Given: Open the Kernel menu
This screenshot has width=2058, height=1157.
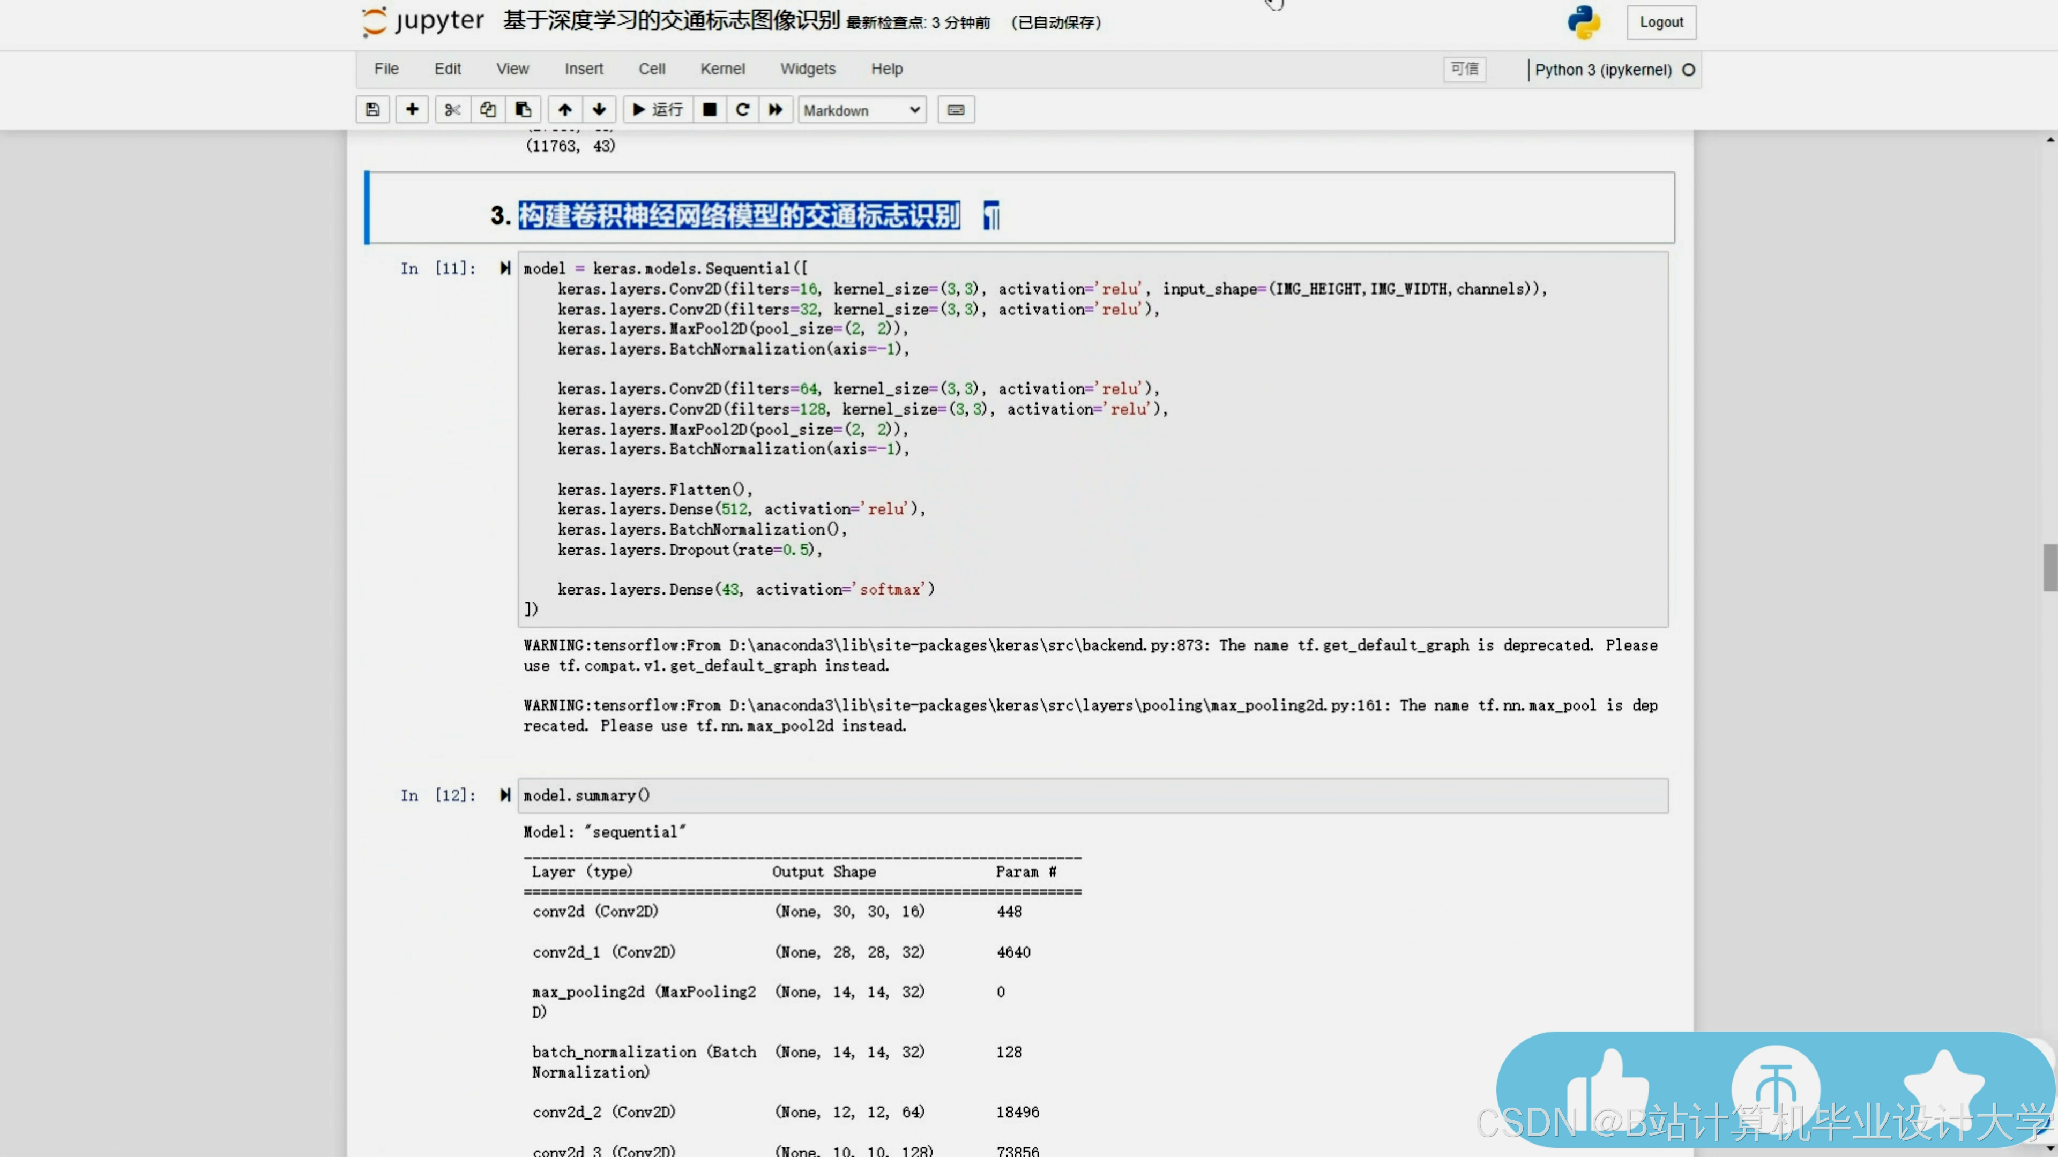Looking at the screenshot, I should (x=722, y=70).
